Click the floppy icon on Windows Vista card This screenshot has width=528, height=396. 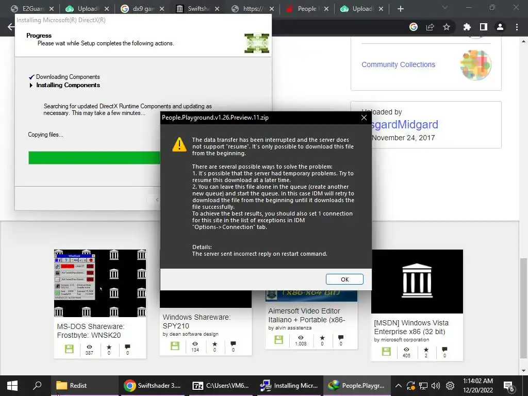387,352
